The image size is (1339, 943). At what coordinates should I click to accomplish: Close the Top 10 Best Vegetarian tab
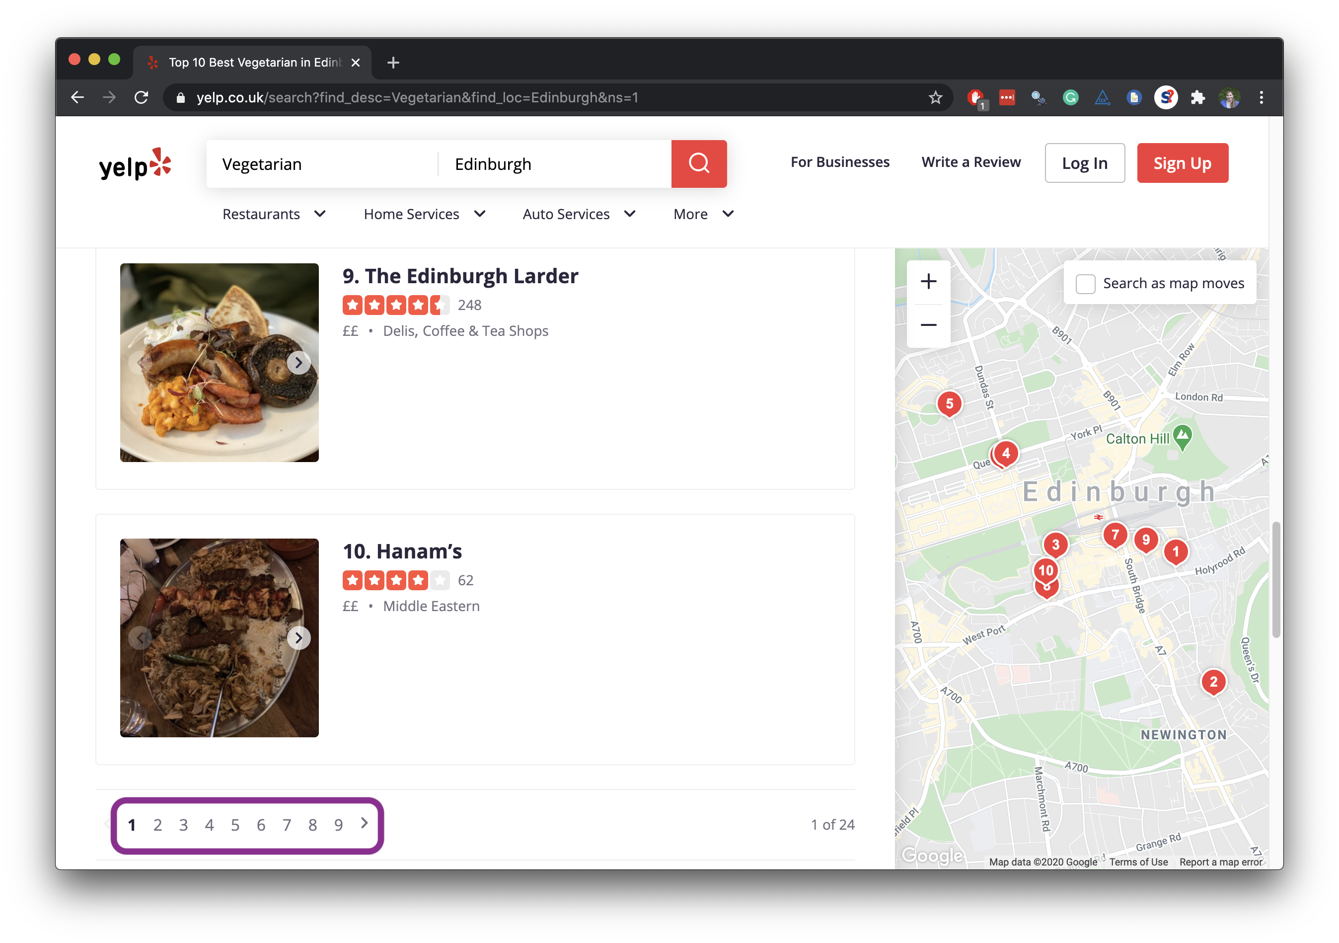[355, 63]
